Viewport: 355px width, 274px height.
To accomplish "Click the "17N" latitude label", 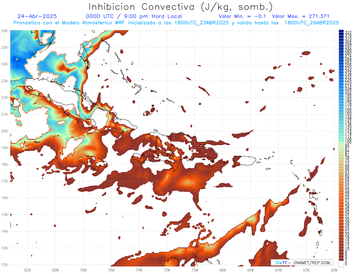I will [x=4, y=181].
